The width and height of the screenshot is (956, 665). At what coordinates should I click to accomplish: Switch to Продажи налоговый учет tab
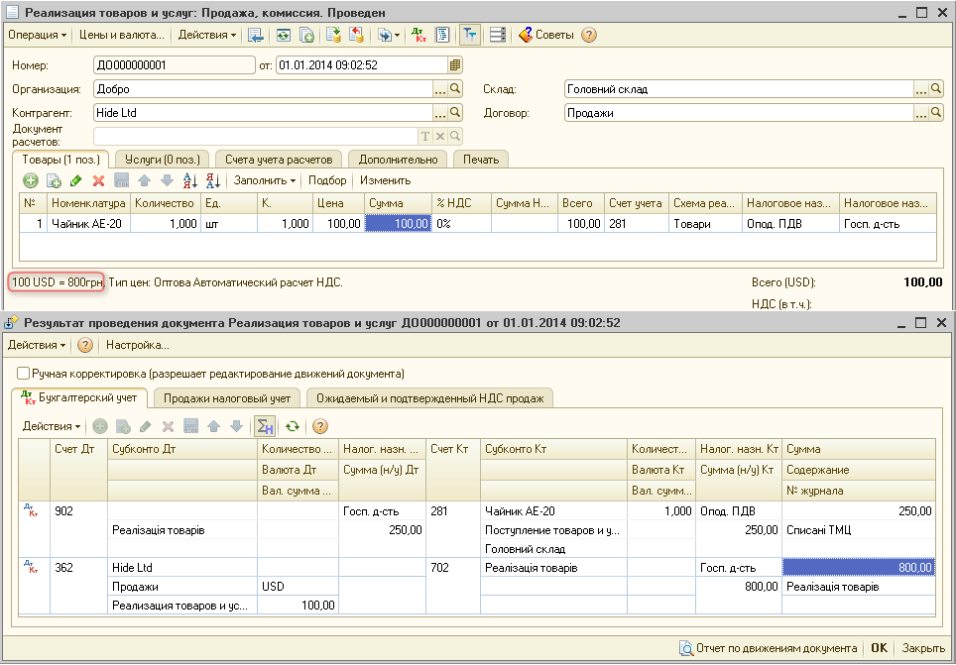pos(227,398)
